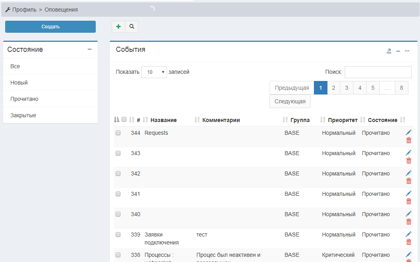
Task: Collapse the События panel with minus icon
Action: click(x=398, y=51)
